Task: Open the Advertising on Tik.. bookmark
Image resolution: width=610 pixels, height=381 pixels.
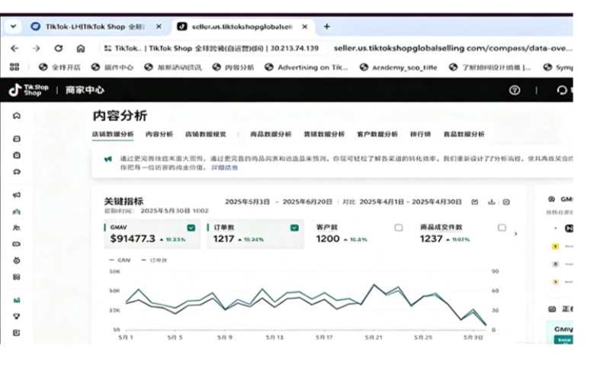Action: tap(307, 67)
